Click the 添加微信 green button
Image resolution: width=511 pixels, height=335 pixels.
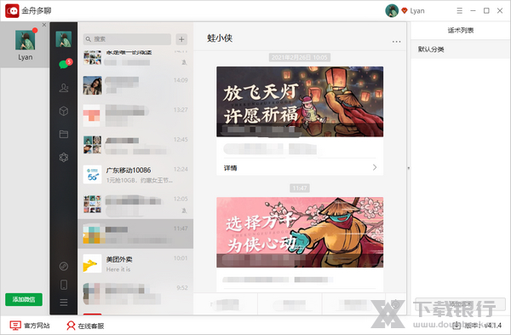click(x=24, y=299)
